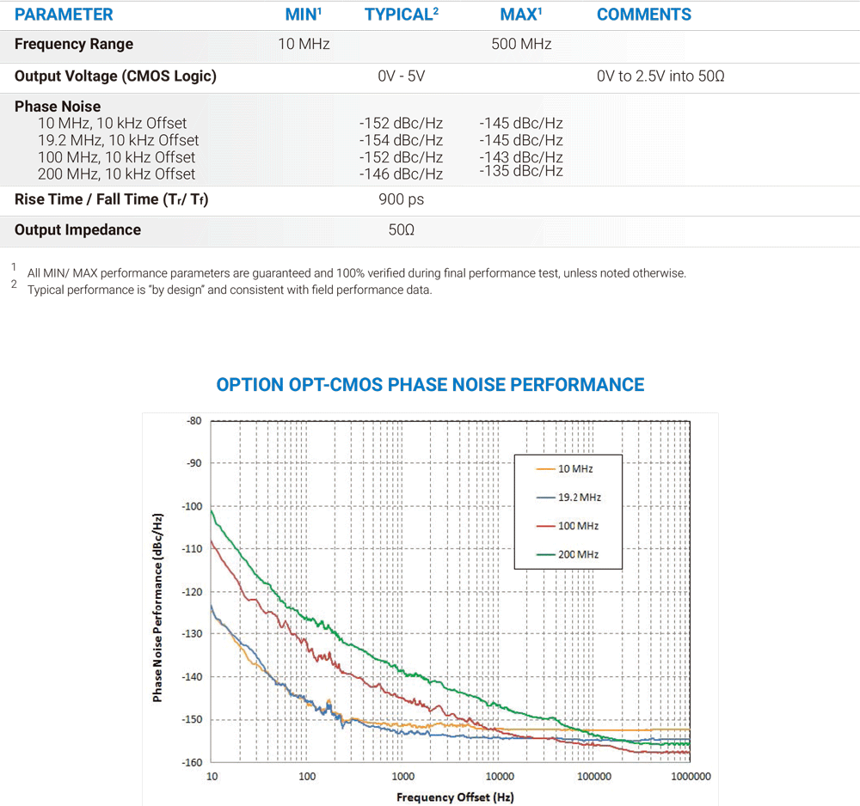860x806 pixels.
Task: Click the 500 MHz maximum frequency value
Action: coord(521,45)
